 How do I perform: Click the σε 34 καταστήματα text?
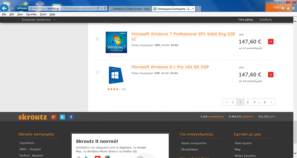click(x=250, y=81)
